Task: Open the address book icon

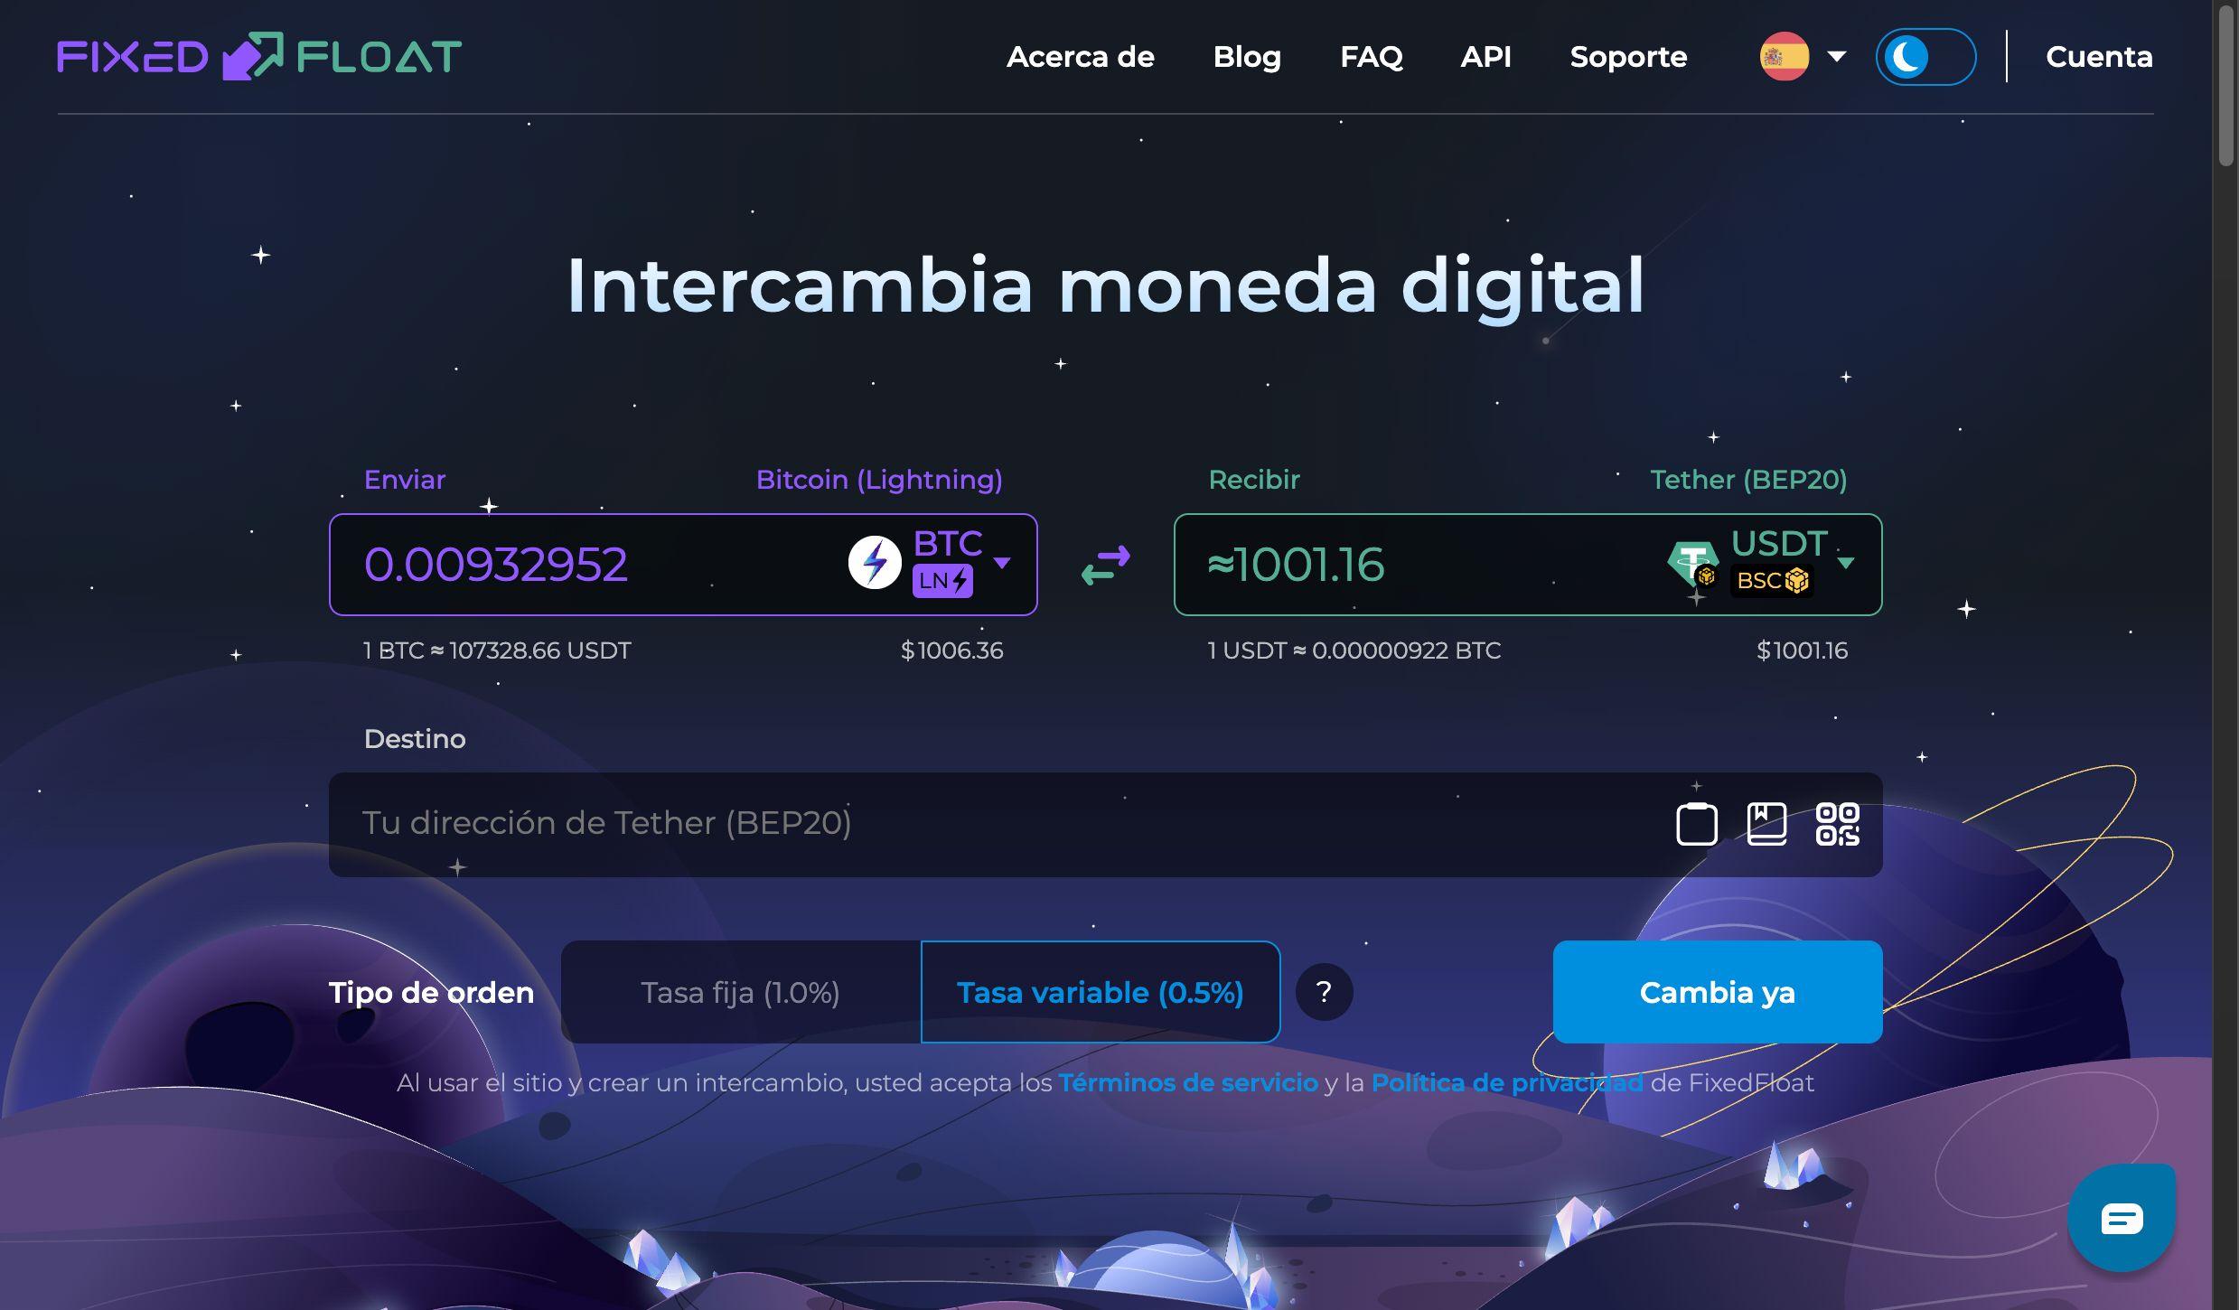Action: (x=1766, y=824)
